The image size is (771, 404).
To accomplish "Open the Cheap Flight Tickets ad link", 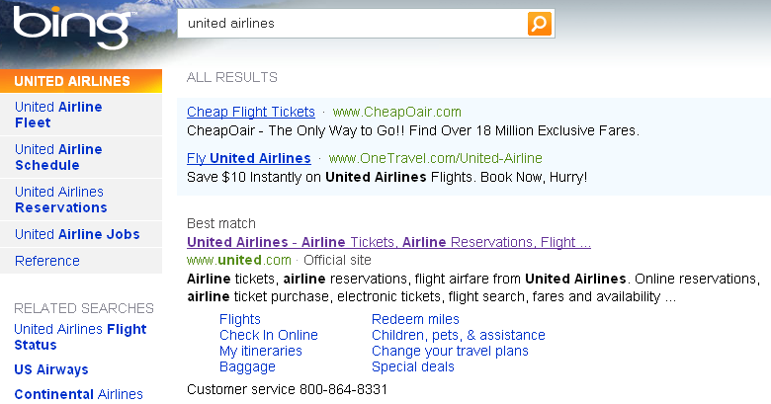I will pos(251,112).
